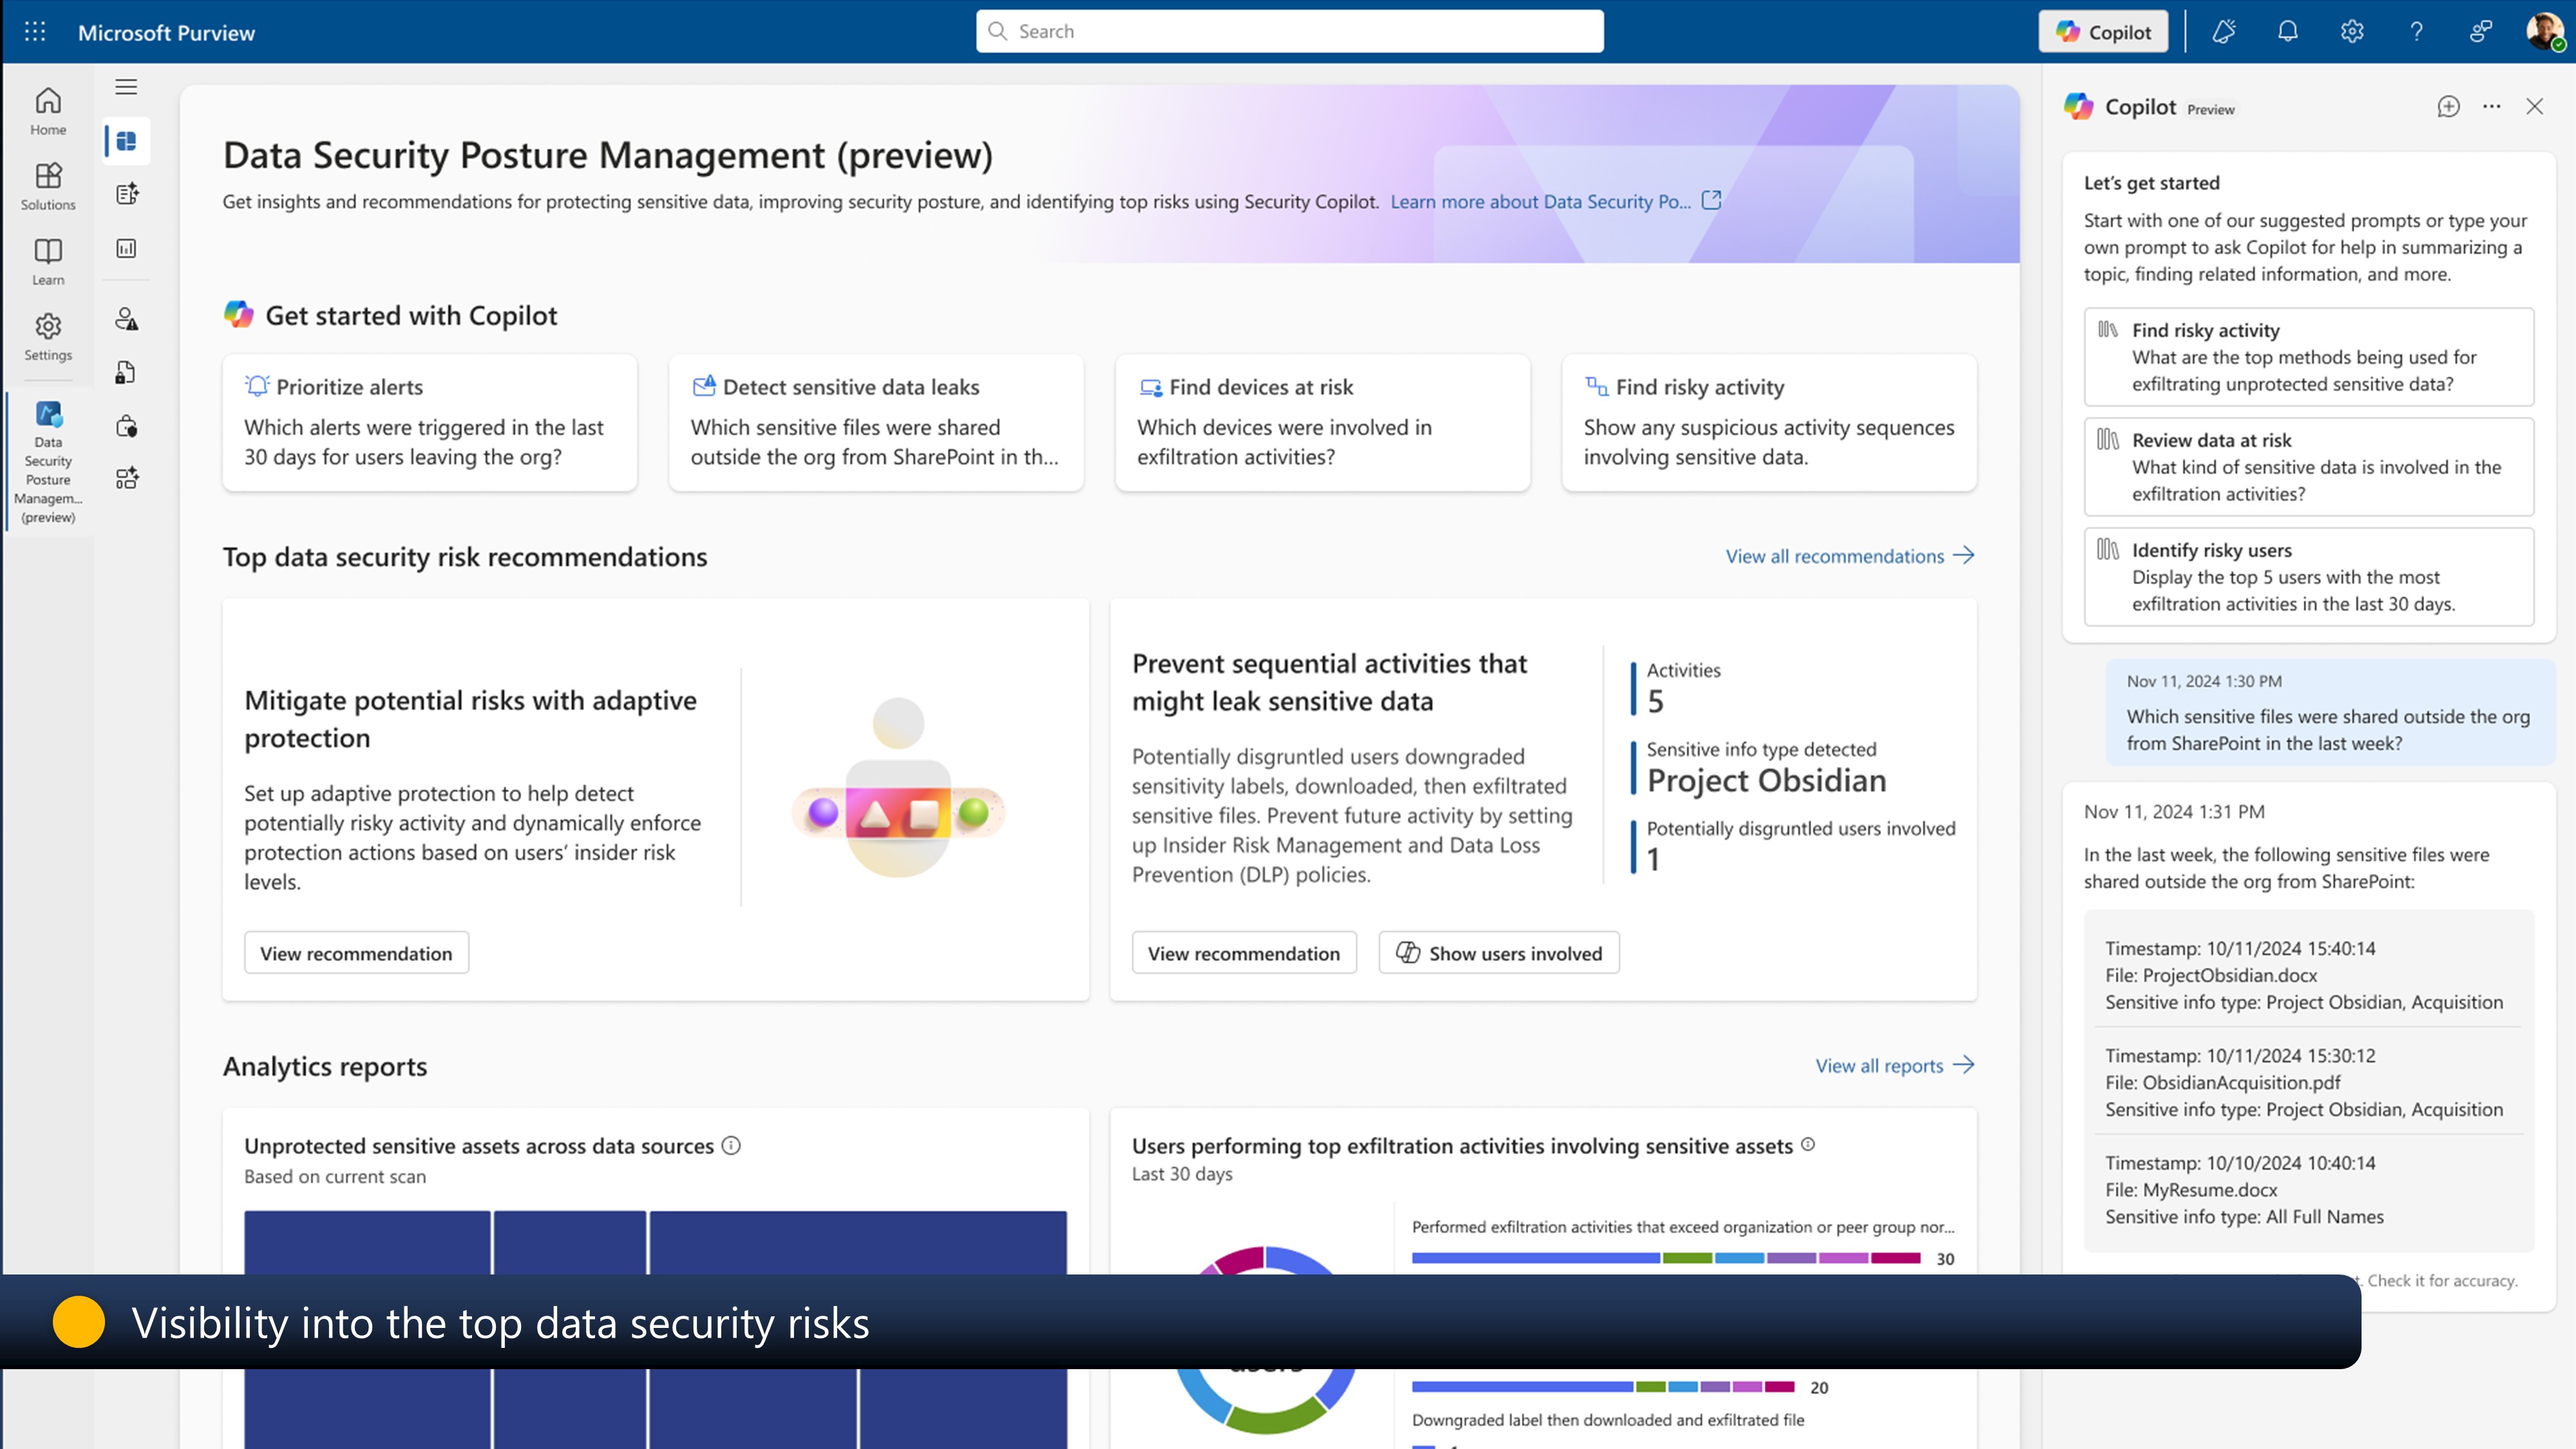This screenshot has width=2576, height=1449.
Task: Open Learn in left navigation
Action: point(48,261)
